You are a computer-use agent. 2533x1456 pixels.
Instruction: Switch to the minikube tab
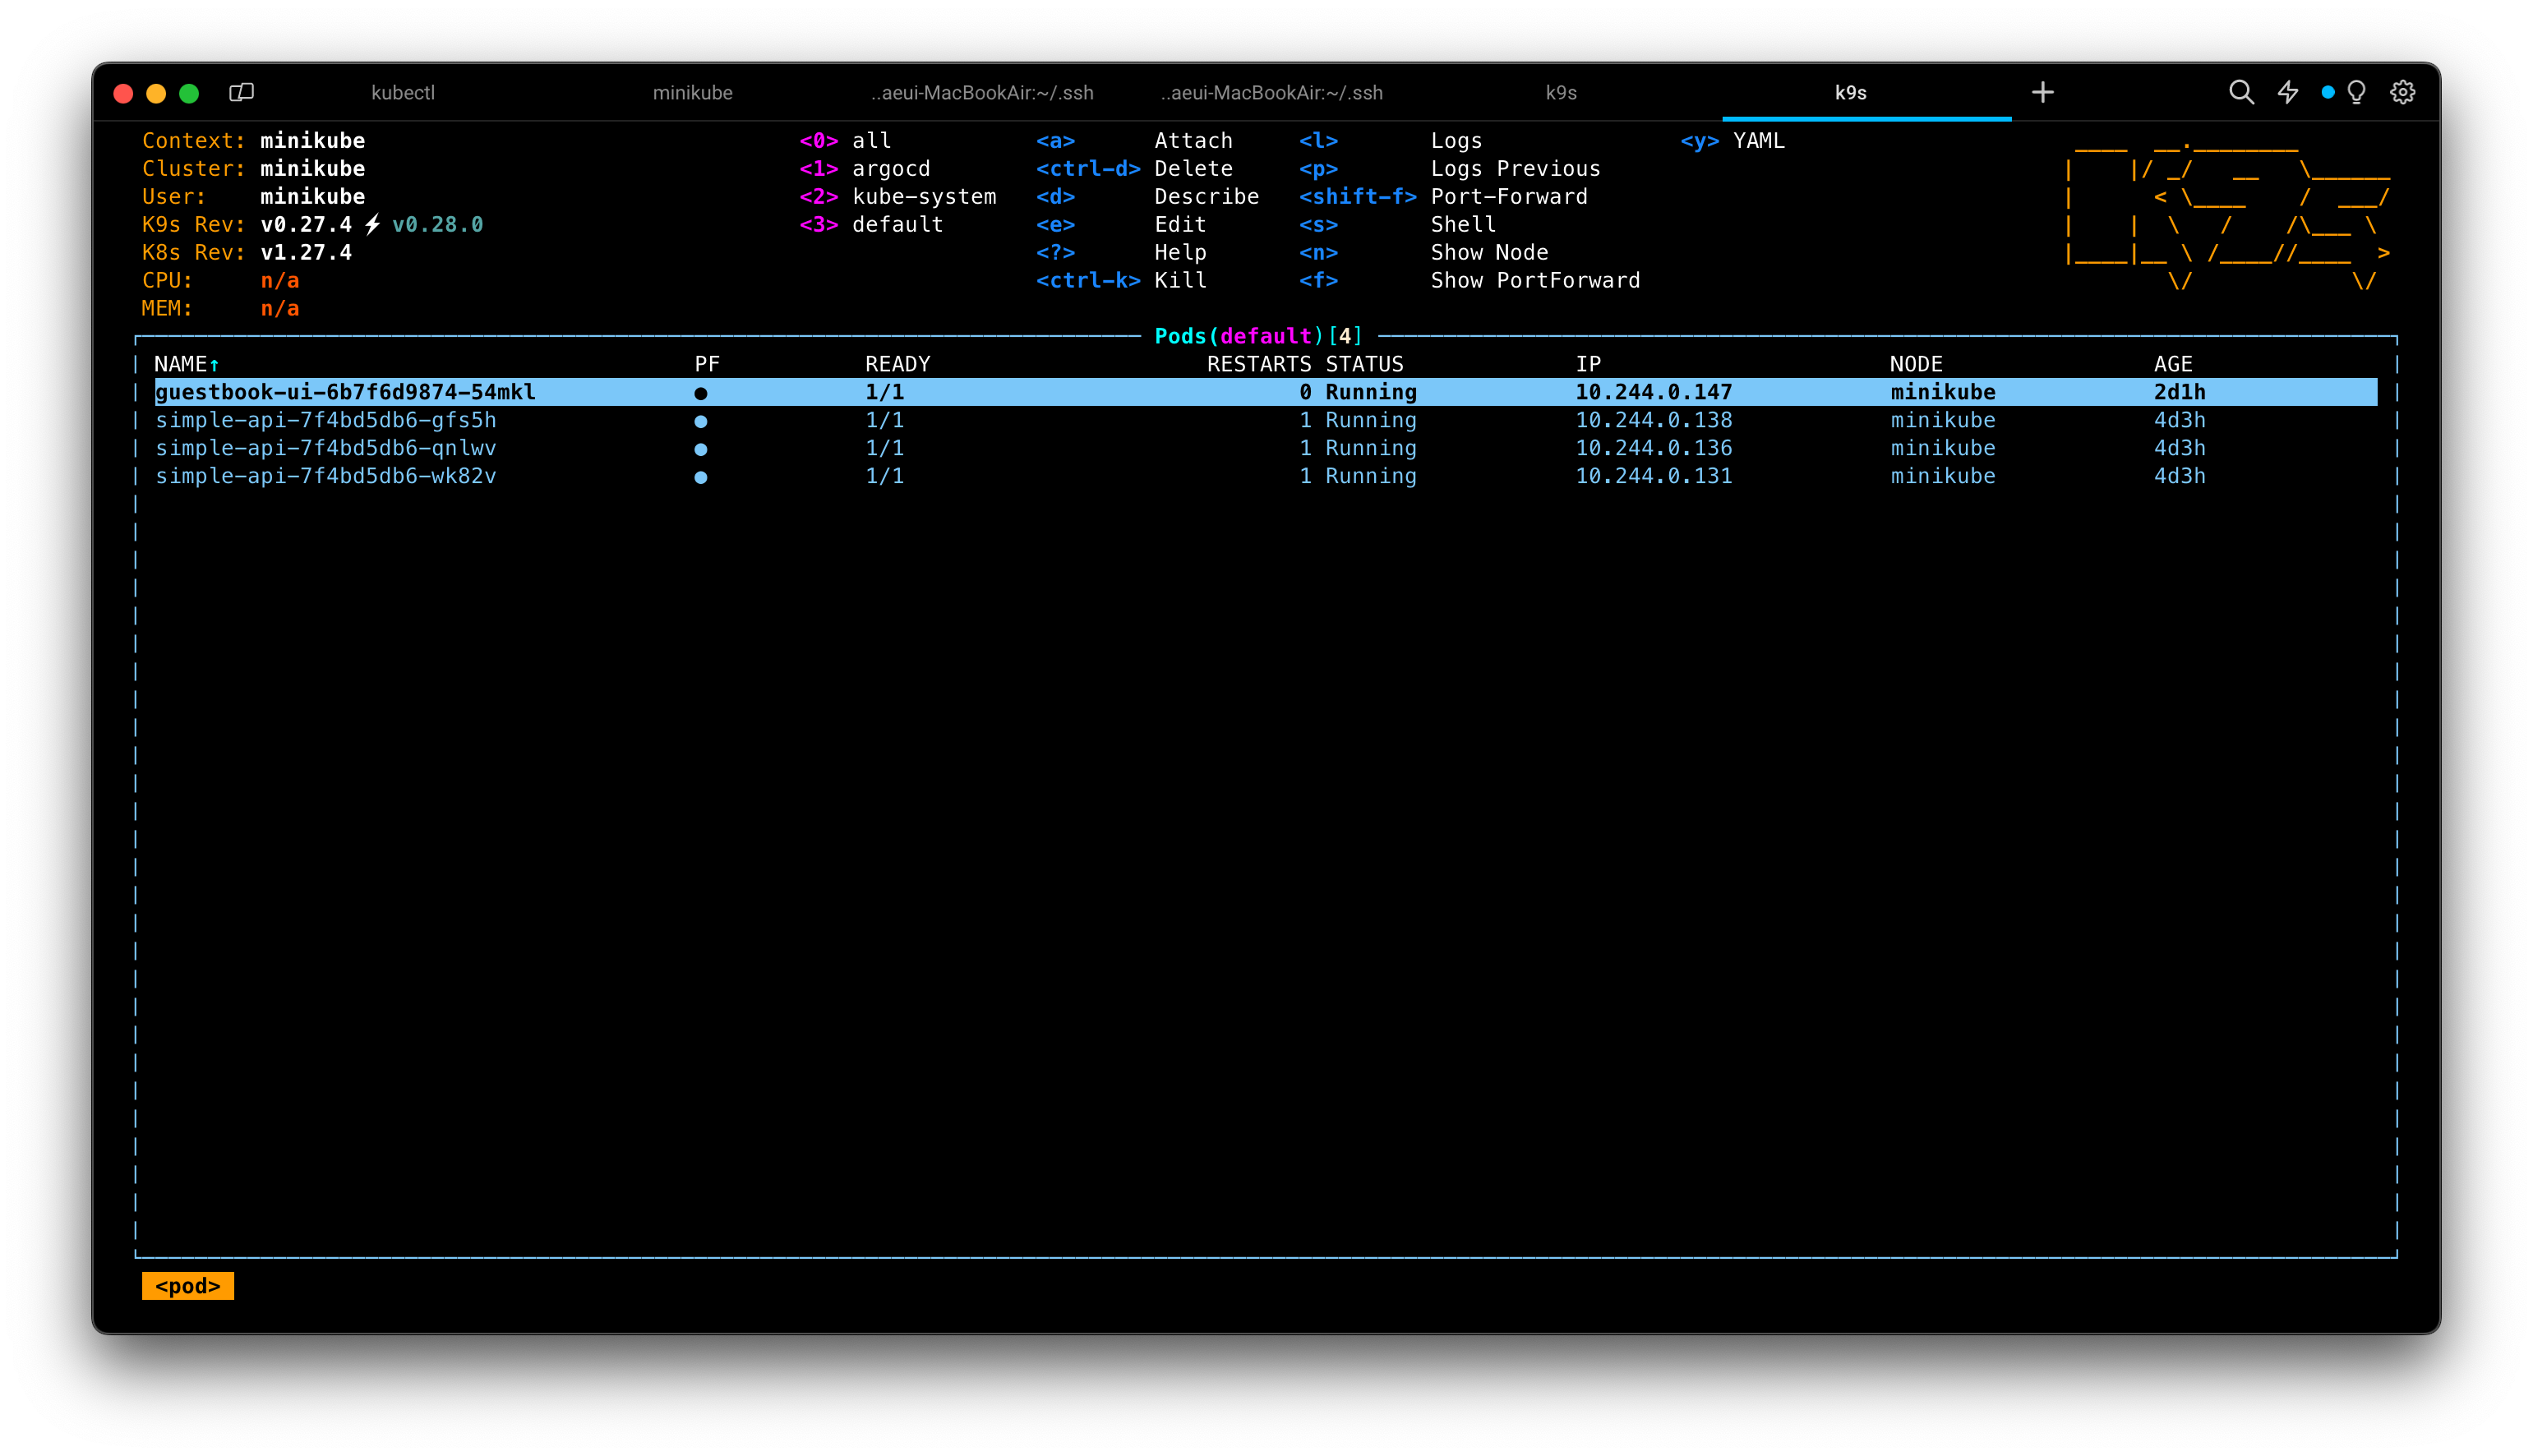(692, 93)
